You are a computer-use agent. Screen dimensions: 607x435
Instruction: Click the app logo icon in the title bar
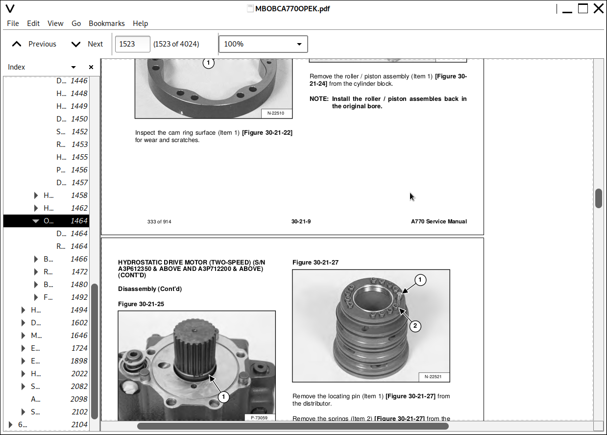click(x=9, y=8)
